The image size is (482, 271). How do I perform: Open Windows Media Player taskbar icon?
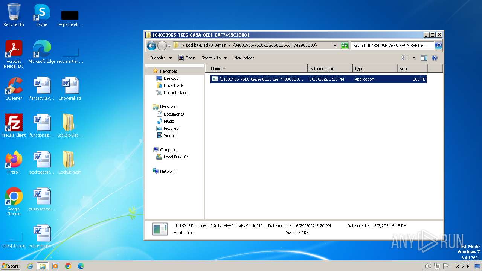point(55,266)
